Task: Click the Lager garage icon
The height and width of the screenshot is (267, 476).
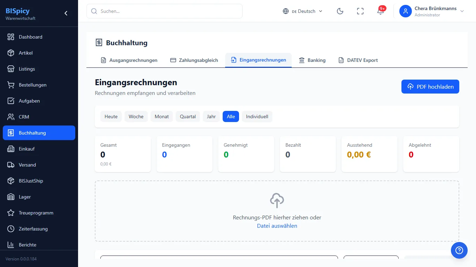Action: (11, 197)
